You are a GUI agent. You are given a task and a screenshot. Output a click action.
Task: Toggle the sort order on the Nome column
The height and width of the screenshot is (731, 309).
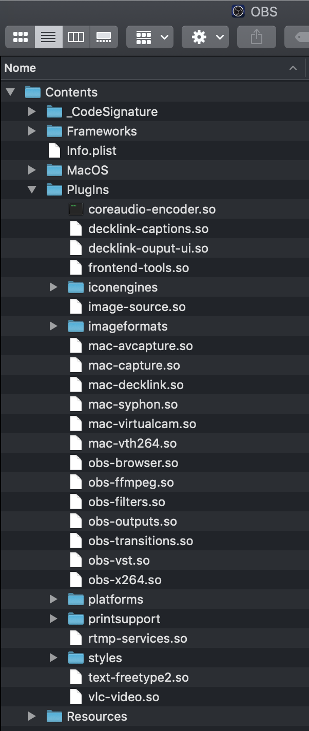[x=293, y=67]
